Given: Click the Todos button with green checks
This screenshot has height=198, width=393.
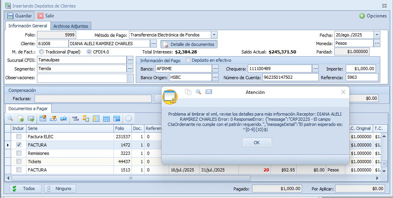Looking at the screenshot, I should [26, 188].
